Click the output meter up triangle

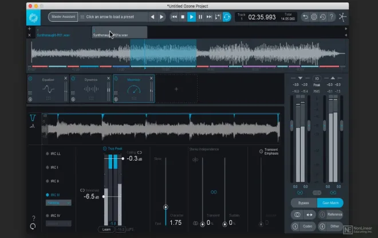[x=333, y=78]
